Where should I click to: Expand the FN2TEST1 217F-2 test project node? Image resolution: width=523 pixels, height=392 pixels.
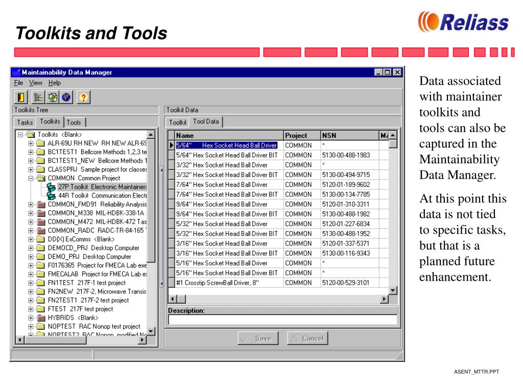(31, 300)
